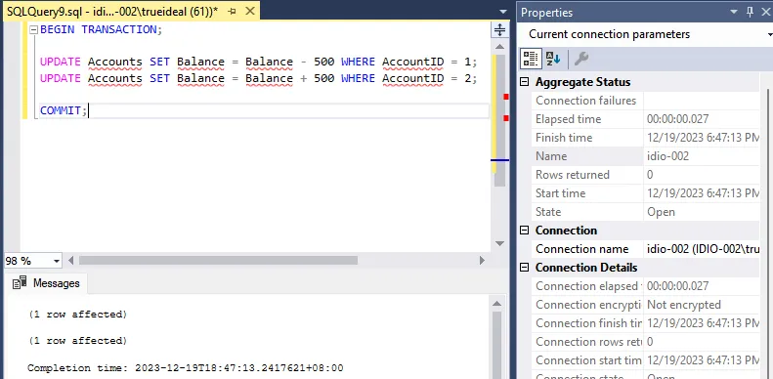Screen dimensions: 773x379
Task: Click the Alphabetical sort icon in Properties
Action: tap(553, 60)
